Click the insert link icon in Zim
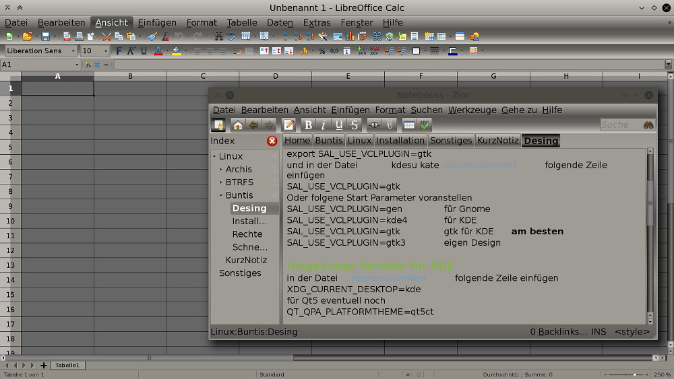This screenshot has width=674, height=379. [374, 125]
